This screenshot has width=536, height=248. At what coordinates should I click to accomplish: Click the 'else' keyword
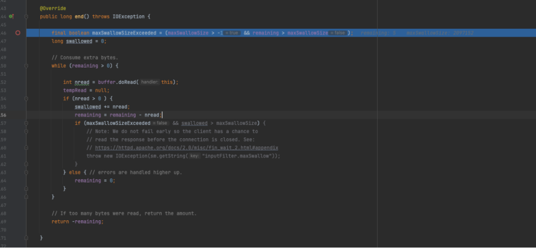[x=75, y=172]
